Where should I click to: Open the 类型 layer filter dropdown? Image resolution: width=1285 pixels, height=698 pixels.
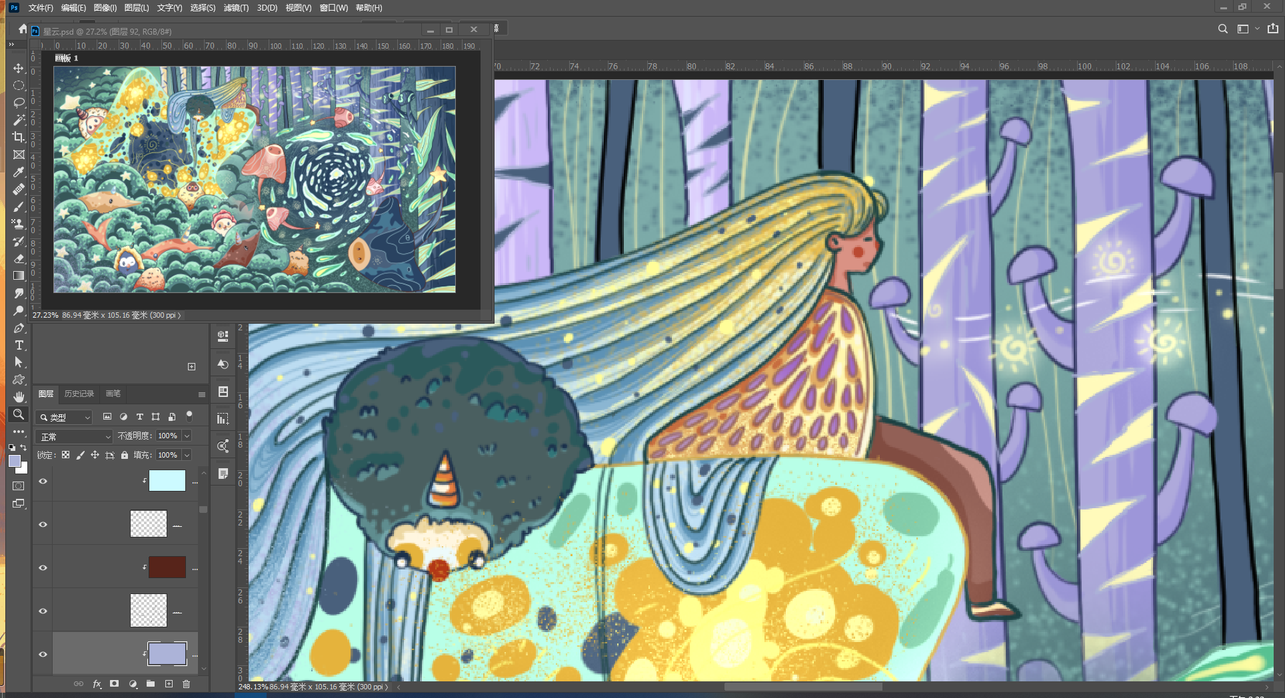64,417
